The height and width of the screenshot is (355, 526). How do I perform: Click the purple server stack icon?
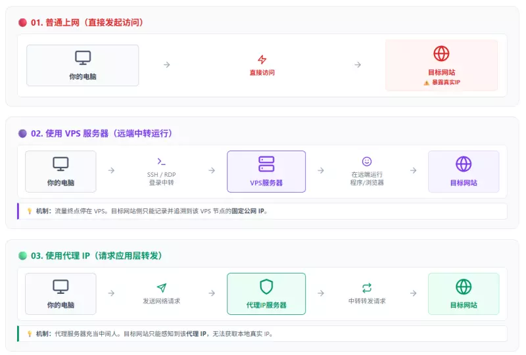point(266,164)
